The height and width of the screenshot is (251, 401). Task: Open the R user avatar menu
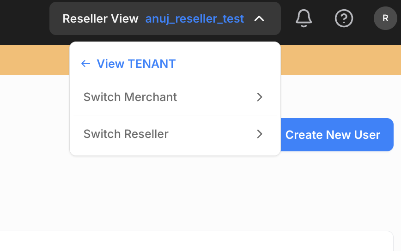point(385,18)
